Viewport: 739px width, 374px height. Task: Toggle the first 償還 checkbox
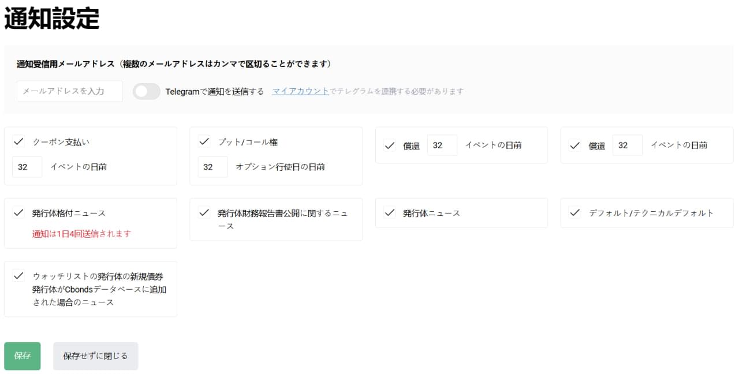[x=389, y=145]
